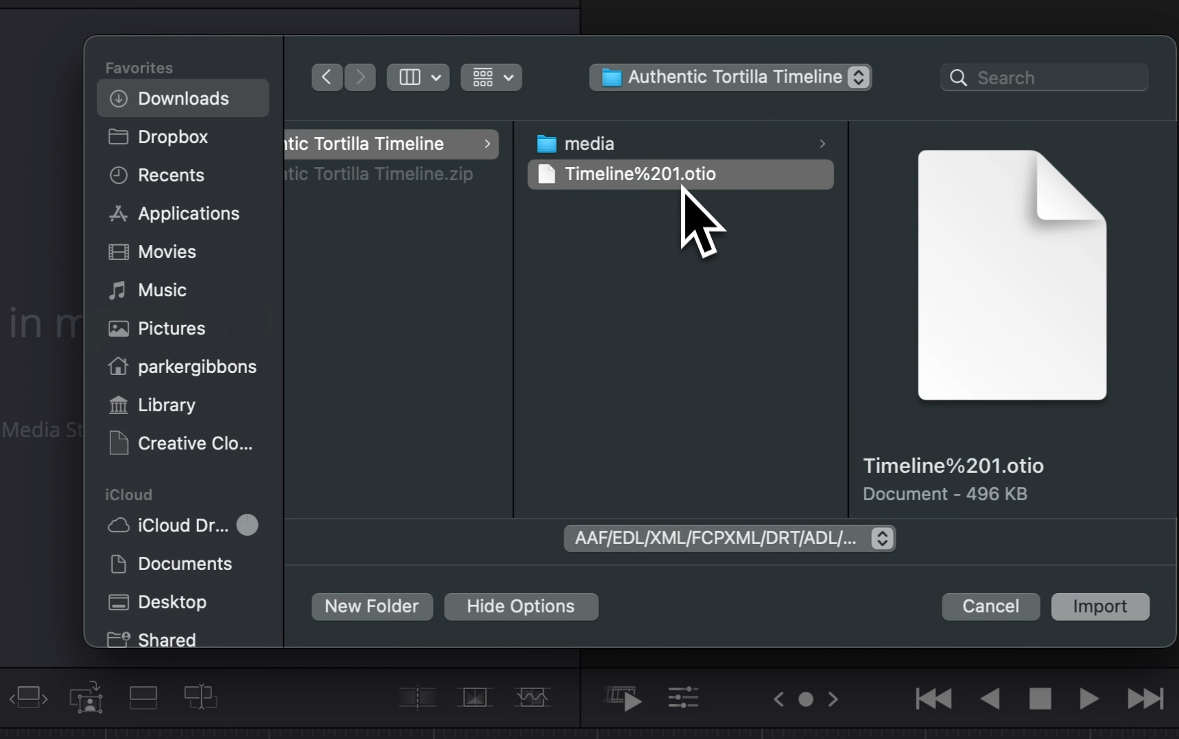Click the next marker right chevron

pos(833,699)
